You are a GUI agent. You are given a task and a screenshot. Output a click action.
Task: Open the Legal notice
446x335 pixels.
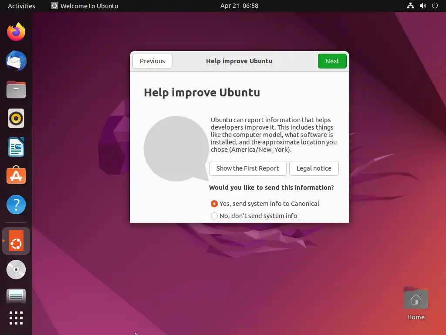click(x=314, y=168)
